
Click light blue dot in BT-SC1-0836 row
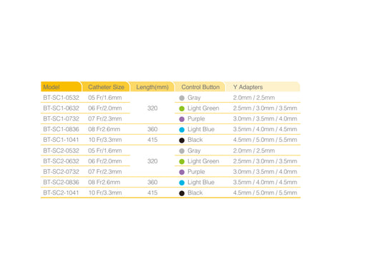click(x=182, y=130)
